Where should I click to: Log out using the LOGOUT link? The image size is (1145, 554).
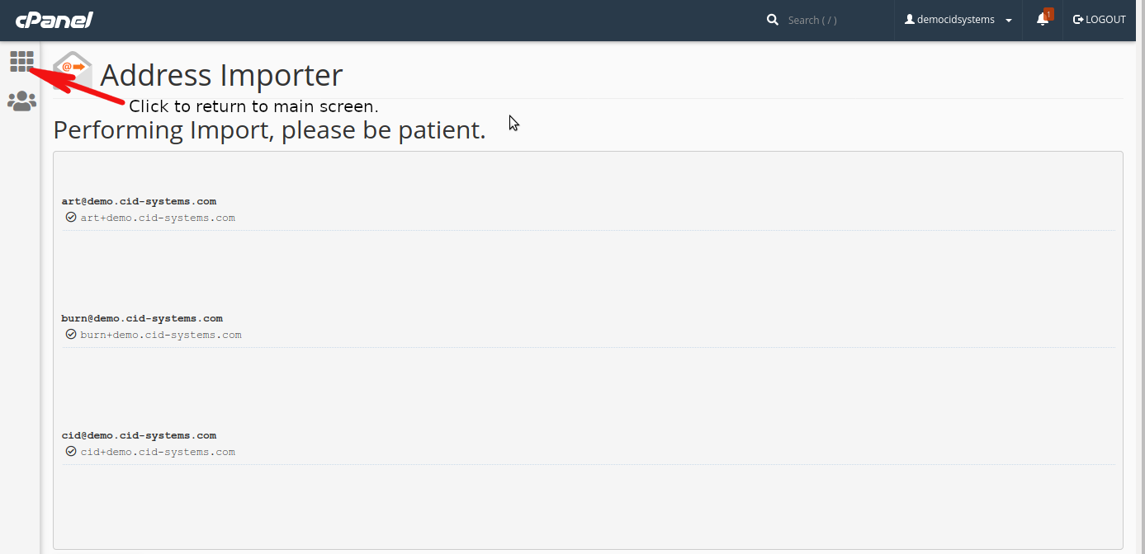[1100, 20]
